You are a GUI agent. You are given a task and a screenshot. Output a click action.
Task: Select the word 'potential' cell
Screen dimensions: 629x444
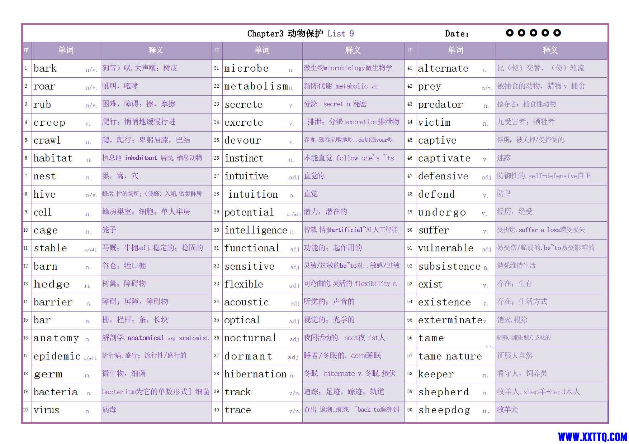262,212
